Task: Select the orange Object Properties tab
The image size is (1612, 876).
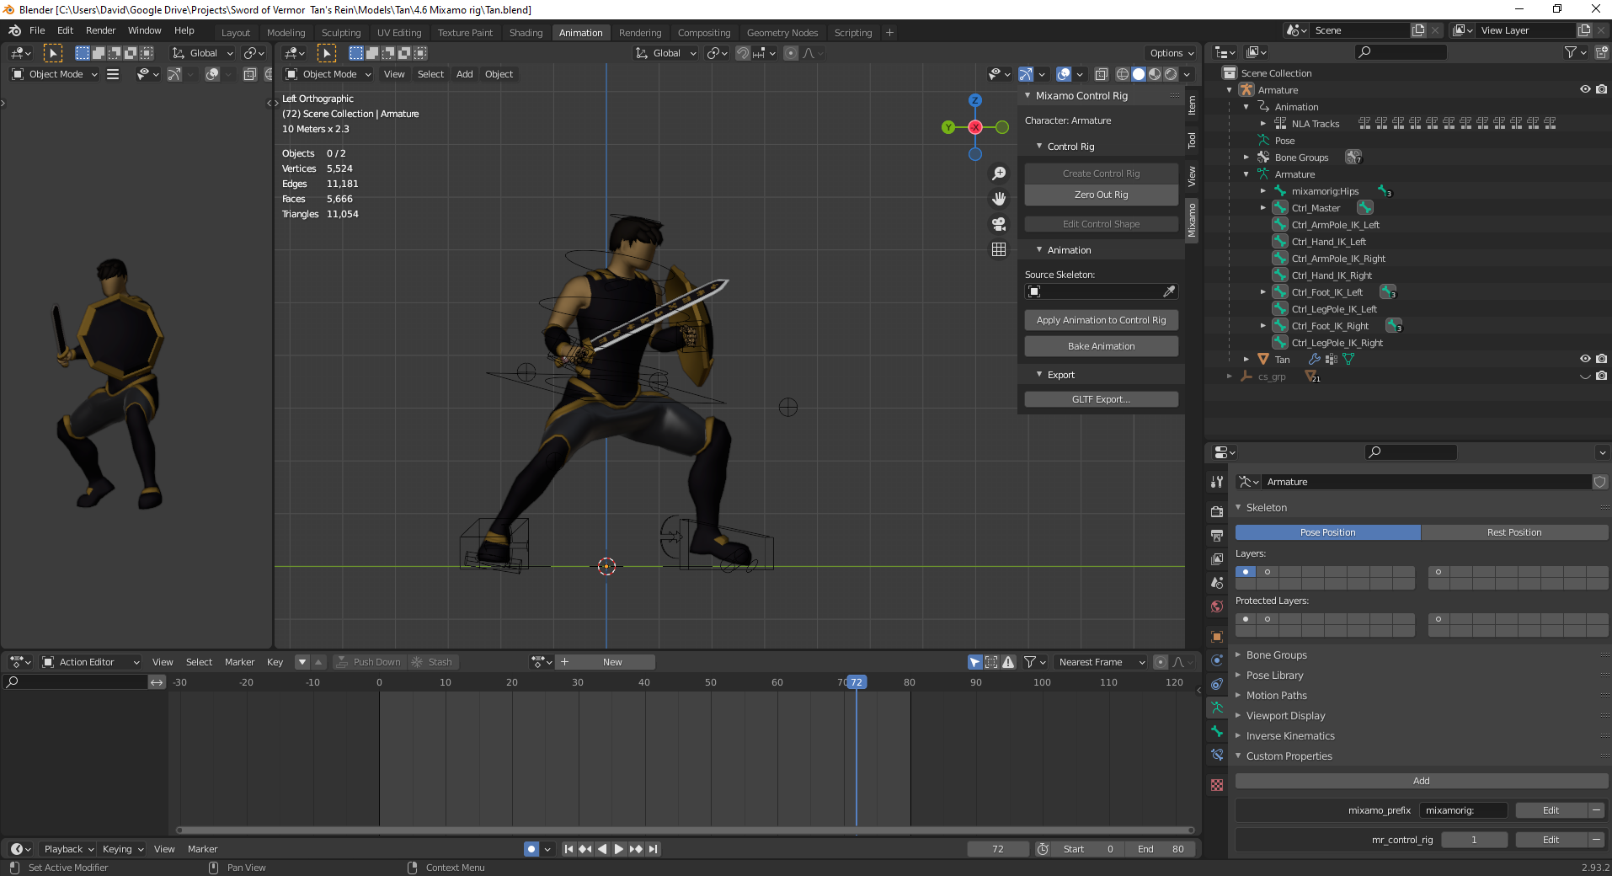Action: [x=1217, y=637]
